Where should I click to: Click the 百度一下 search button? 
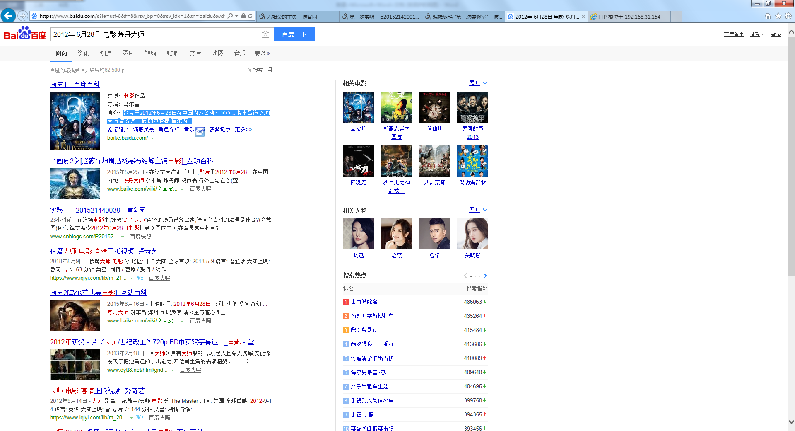click(x=294, y=34)
